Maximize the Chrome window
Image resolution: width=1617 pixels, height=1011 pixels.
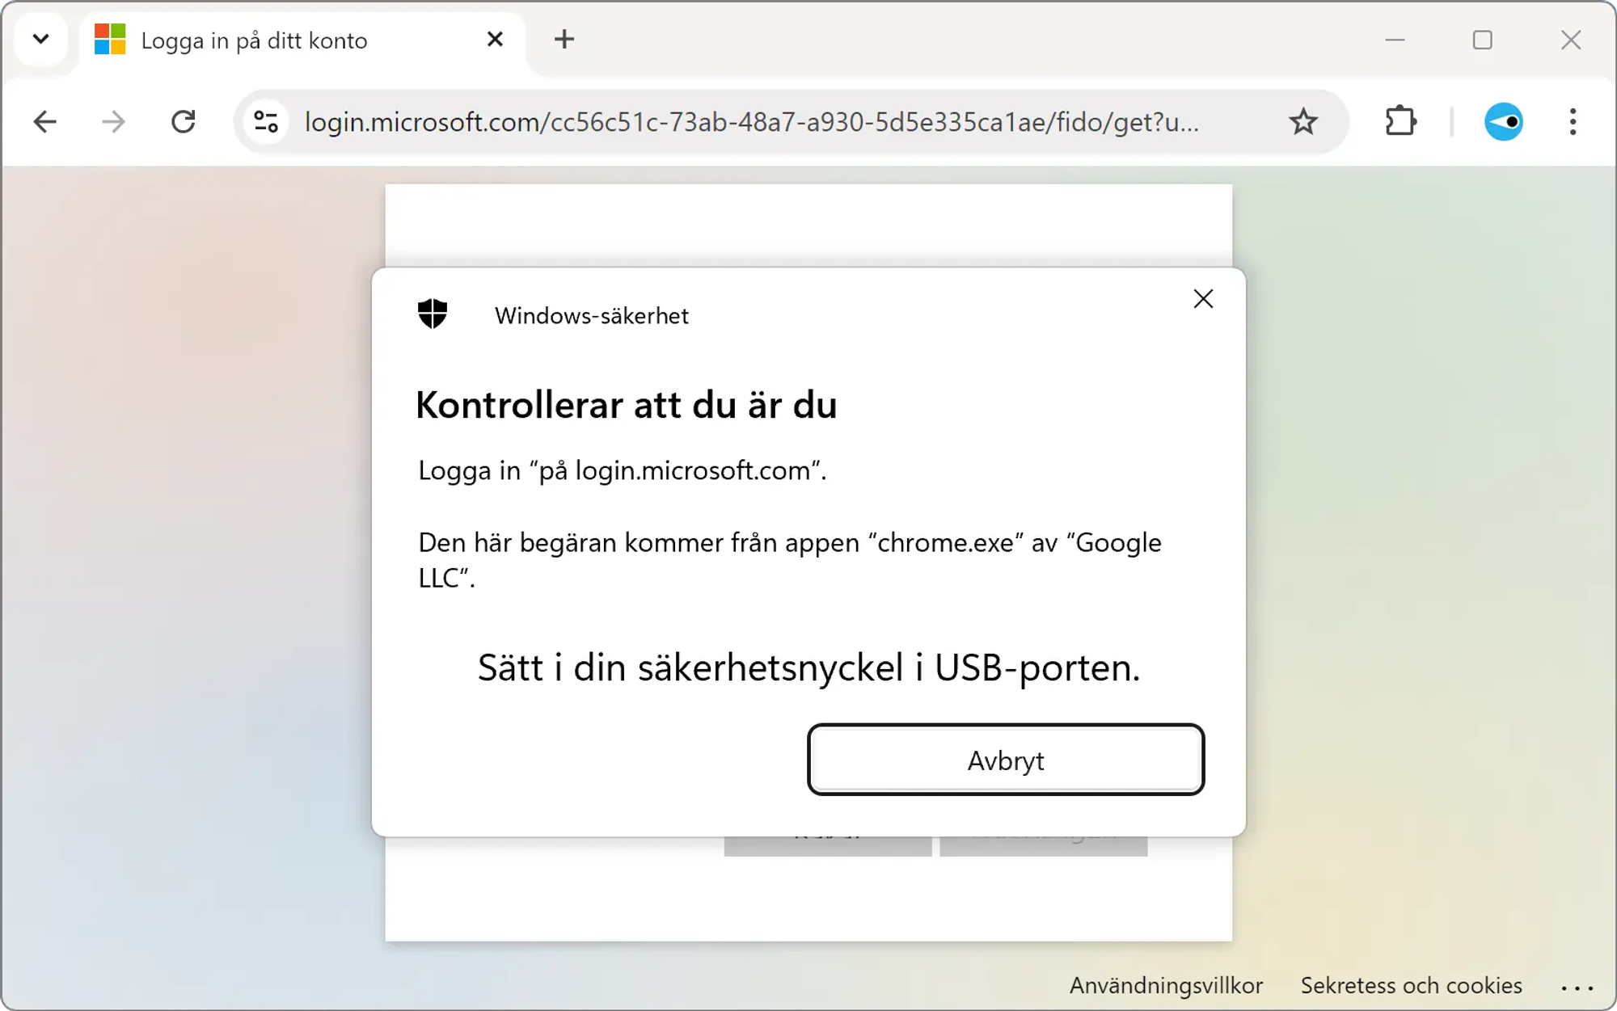(1482, 40)
